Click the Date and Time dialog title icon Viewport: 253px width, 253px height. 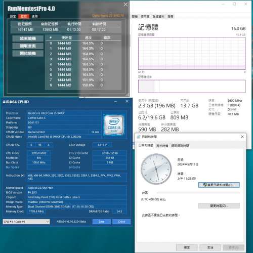(139, 137)
